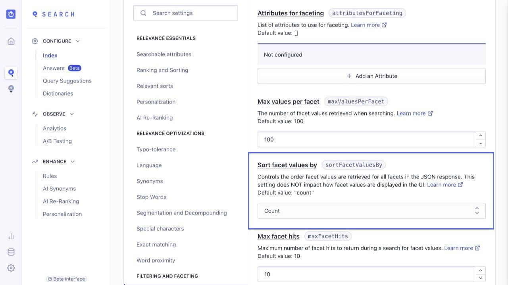Open the Recommend lightbulb icon

coord(11,89)
